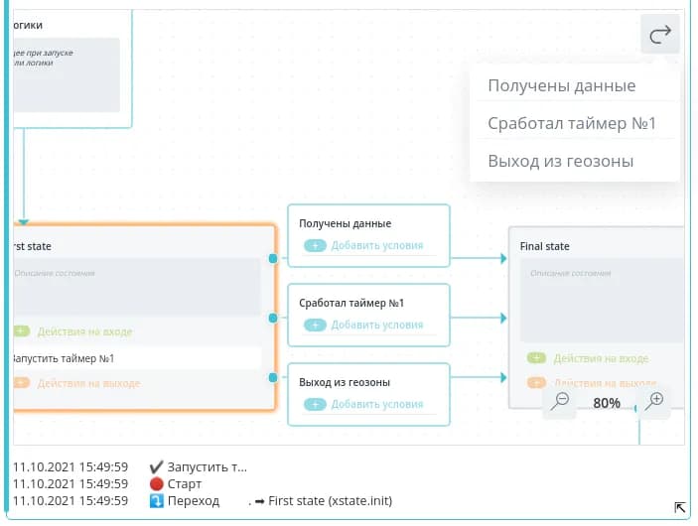This screenshot has height=526, width=698.
Task: Click plus icon for Final state entry actions
Action: [536, 358]
